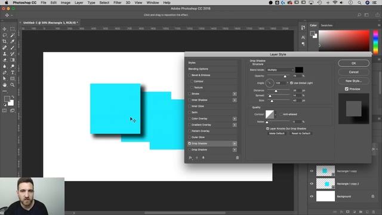Screen dimensions: 382x215
Task: Toggle Quick Mask mode icon
Action: [x=4, y=110]
